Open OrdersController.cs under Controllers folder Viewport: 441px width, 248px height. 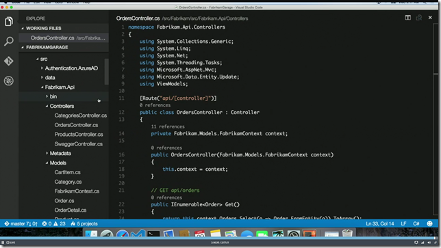76,125
